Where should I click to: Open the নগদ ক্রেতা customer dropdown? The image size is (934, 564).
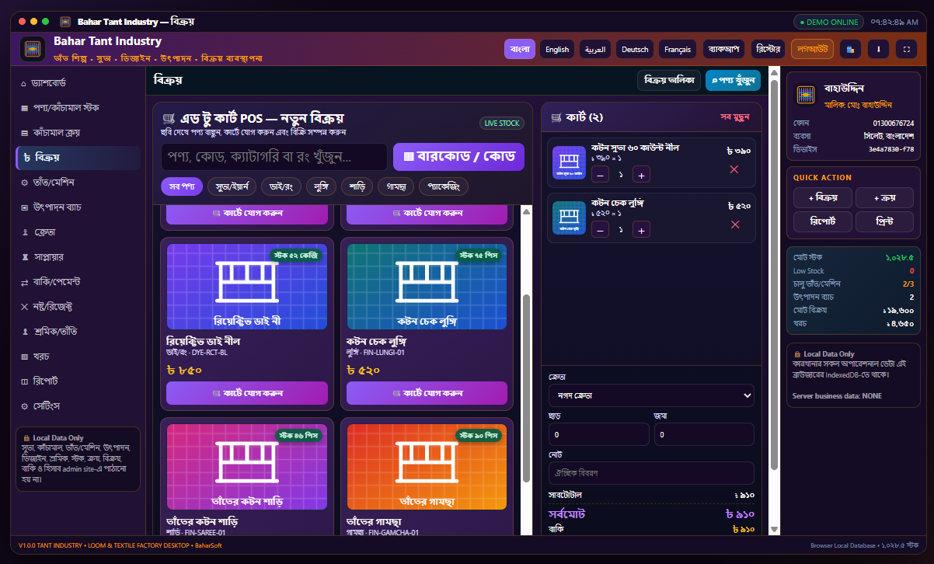[651, 395]
